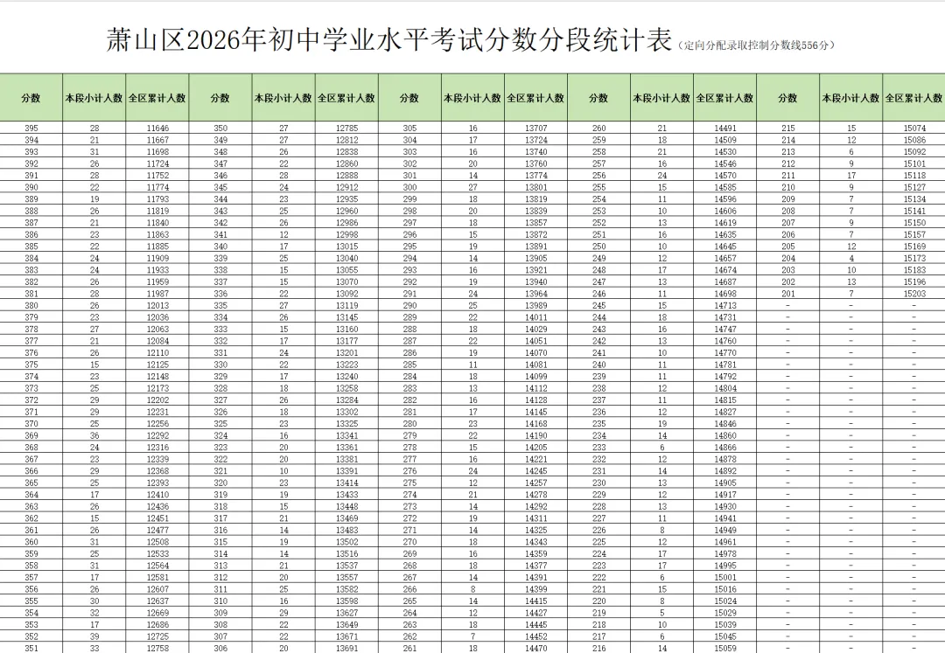Screen dimensions: 945x653
Task: Select the 分数 header above score 350
Action: pyautogui.click(x=220, y=98)
